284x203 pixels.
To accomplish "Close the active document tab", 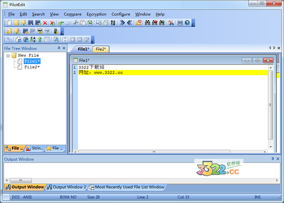I will (279, 48).
